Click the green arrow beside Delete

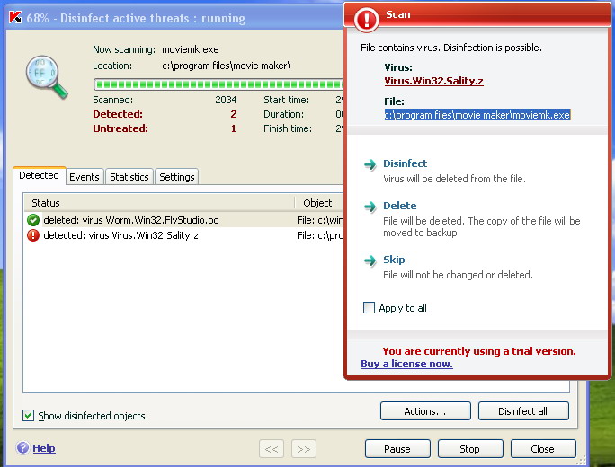[x=370, y=207]
